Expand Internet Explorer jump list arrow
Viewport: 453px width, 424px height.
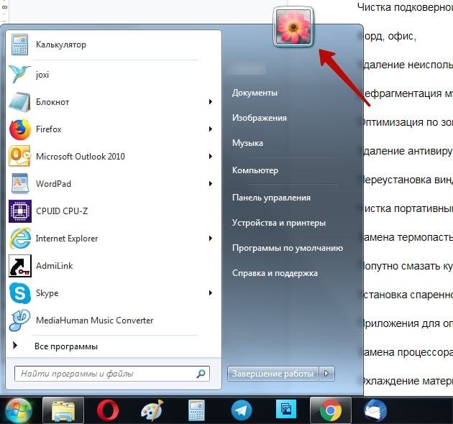point(211,239)
